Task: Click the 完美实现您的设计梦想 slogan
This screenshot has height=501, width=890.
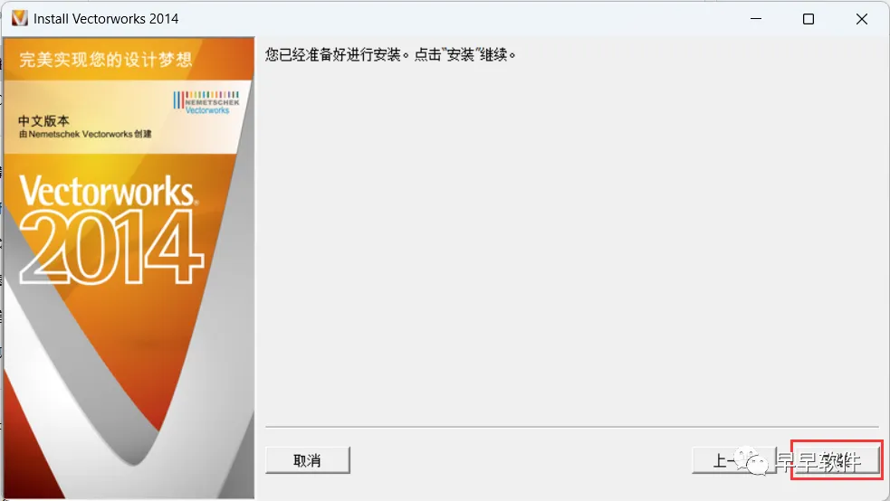Action: pyautogui.click(x=106, y=59)
